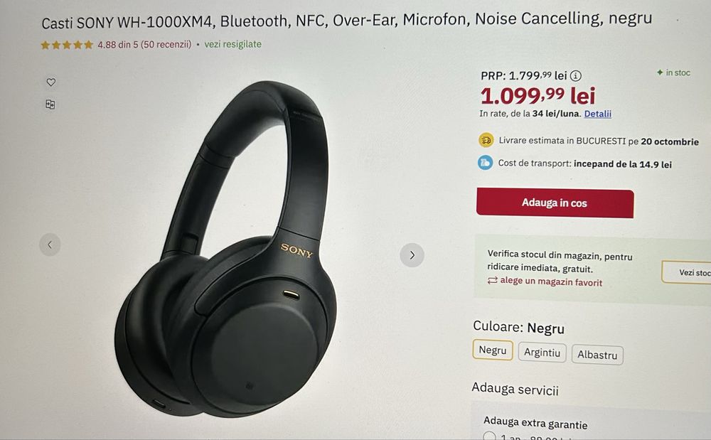Click Vezi stoc button
This screenshot has width=711, height=440.
pyautogui.click(x=687, y=272)
